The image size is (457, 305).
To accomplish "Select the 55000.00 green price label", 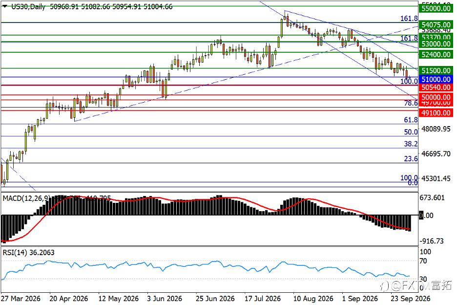I will [x=436, y=8].
